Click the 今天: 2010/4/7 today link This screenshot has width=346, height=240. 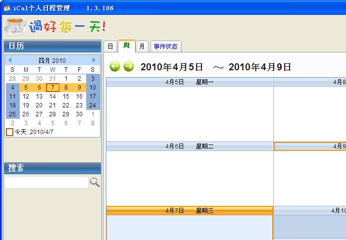(x=34, y=132)
